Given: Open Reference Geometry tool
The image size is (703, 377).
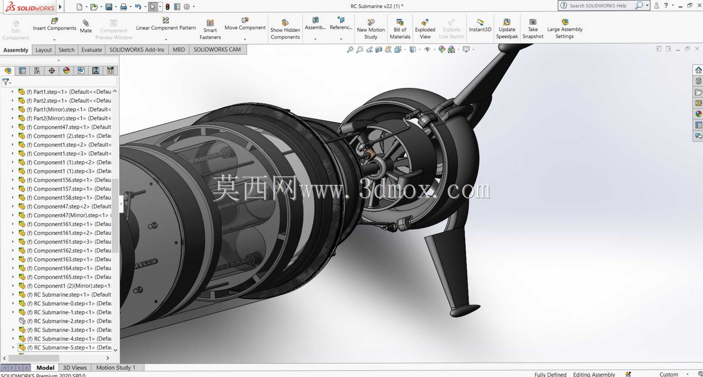Looking at the screenshot, I should 341,24.
